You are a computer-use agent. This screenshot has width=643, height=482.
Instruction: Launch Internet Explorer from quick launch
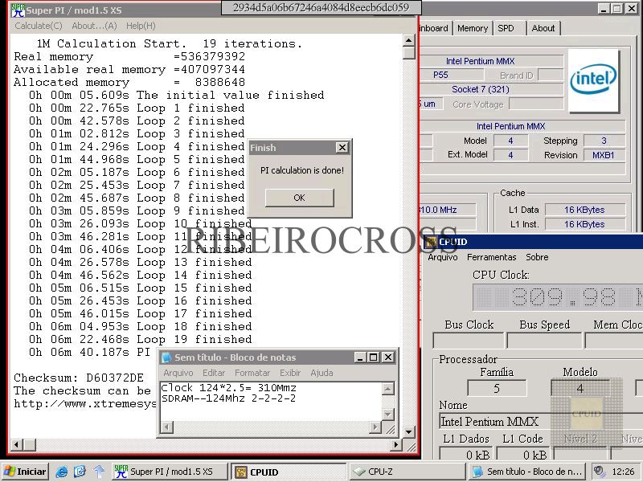[61, 472]
